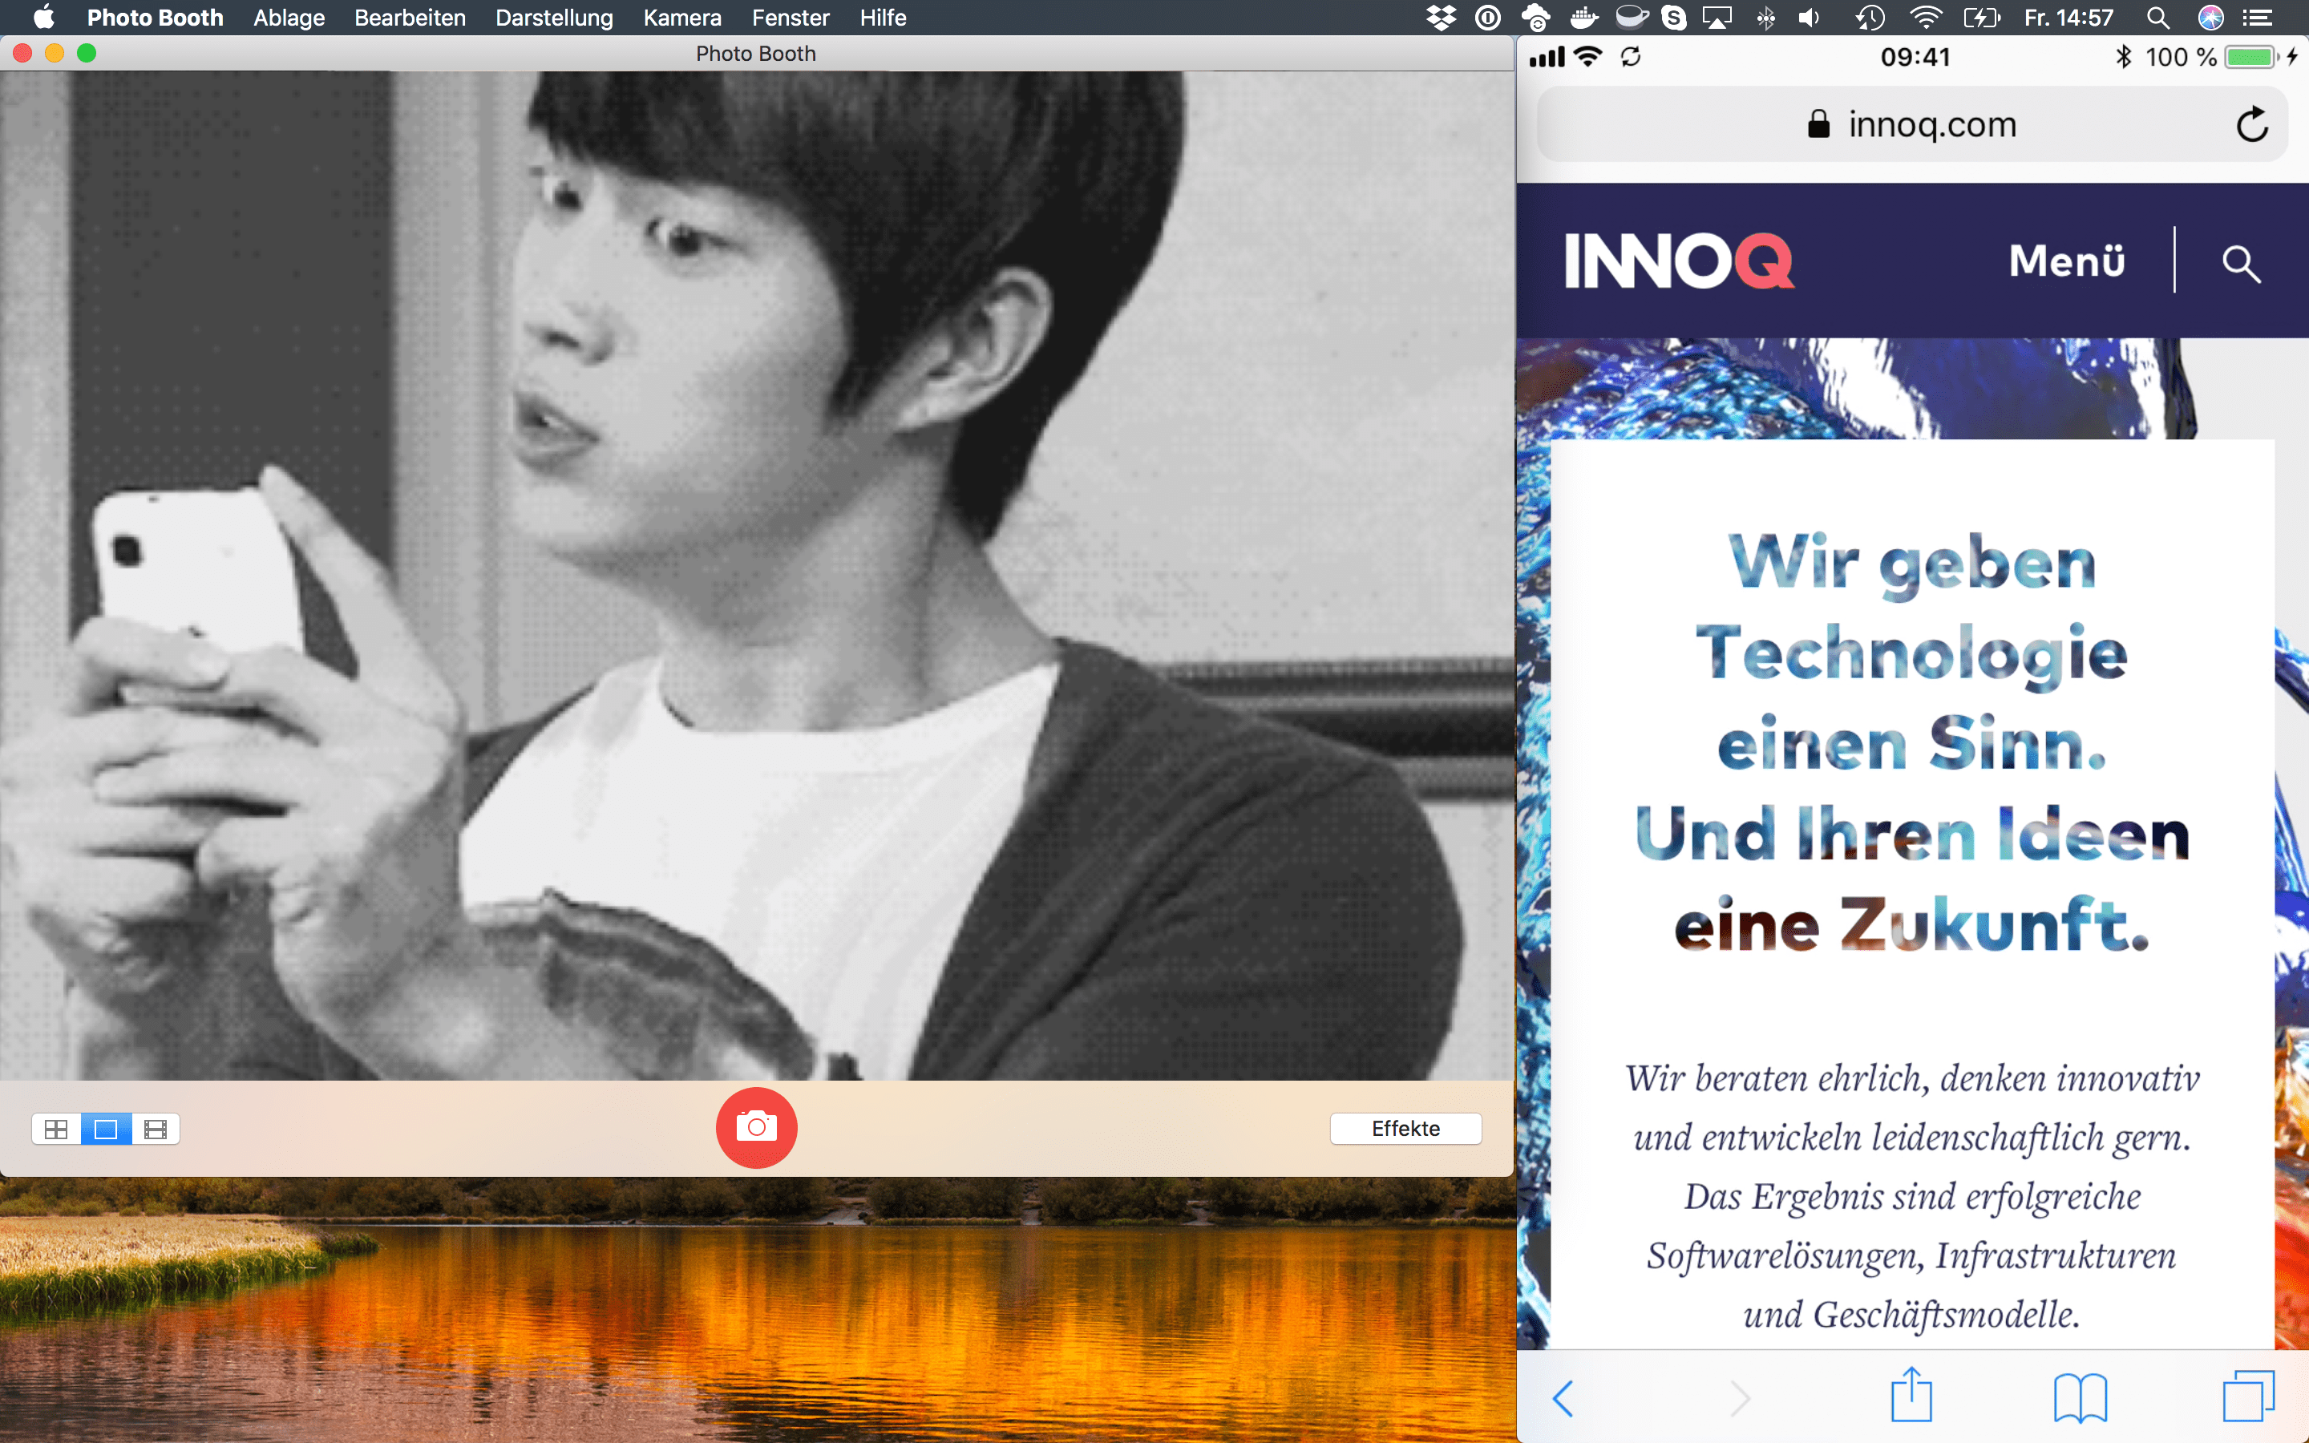2309x1443 pixels.
Task: Open Spotlight search in menu bar
Action: click(x=2157, y=17)
